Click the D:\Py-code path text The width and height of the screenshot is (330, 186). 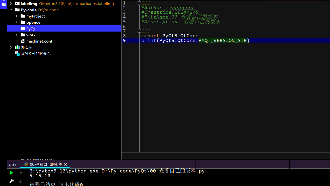[48, 10]
